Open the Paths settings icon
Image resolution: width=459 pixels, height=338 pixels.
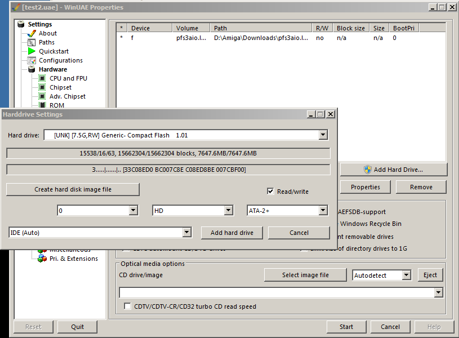tap(31, 42)
